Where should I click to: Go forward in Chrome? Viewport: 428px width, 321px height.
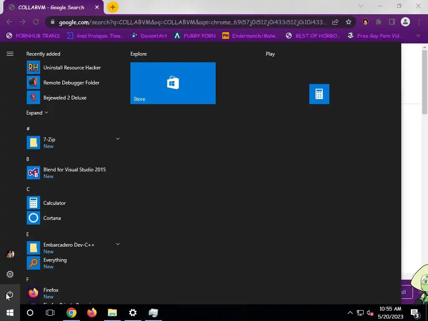[x=23, y=22]
